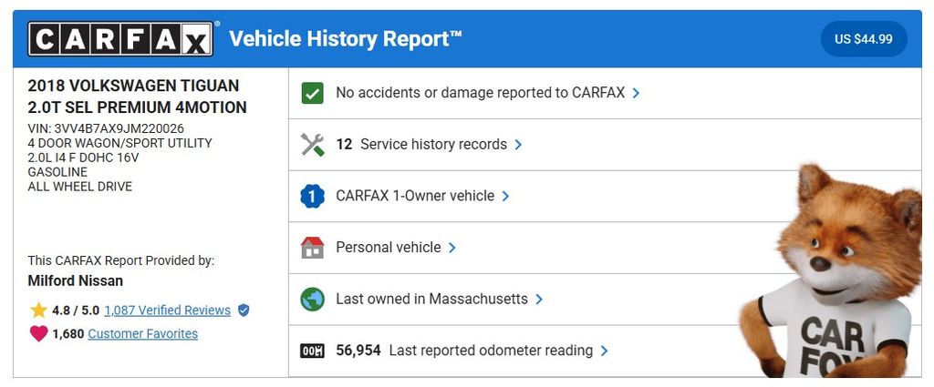Viewport: 934px width, 387px height.
Task: Click the globe last owned icon
Action: coord(313,299)
